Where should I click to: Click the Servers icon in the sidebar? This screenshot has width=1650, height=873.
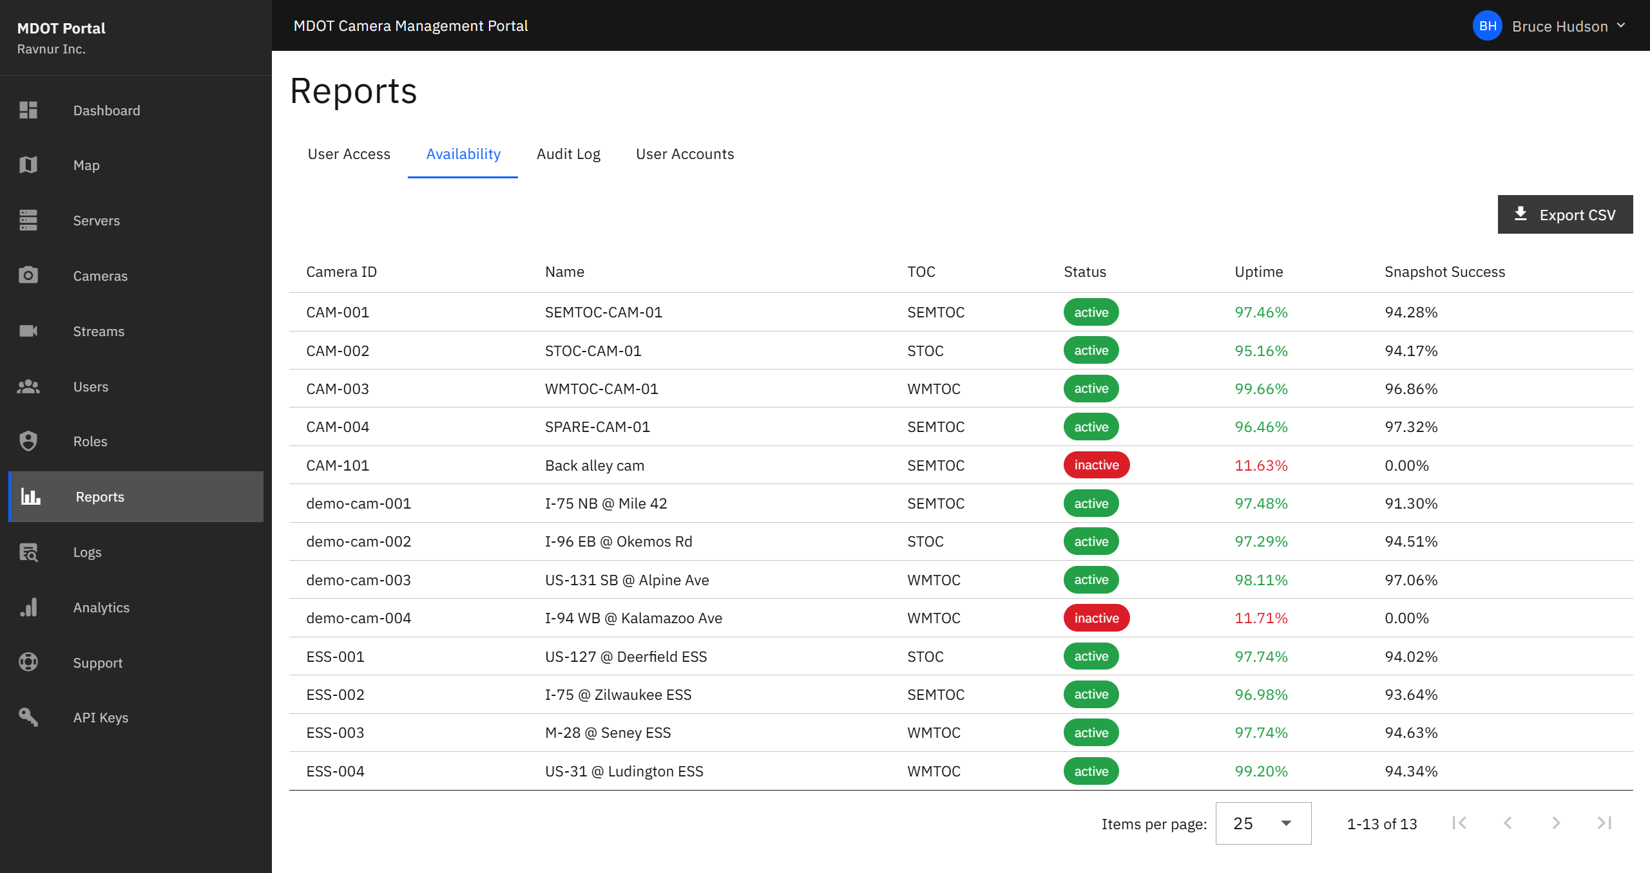pos(28,220)
